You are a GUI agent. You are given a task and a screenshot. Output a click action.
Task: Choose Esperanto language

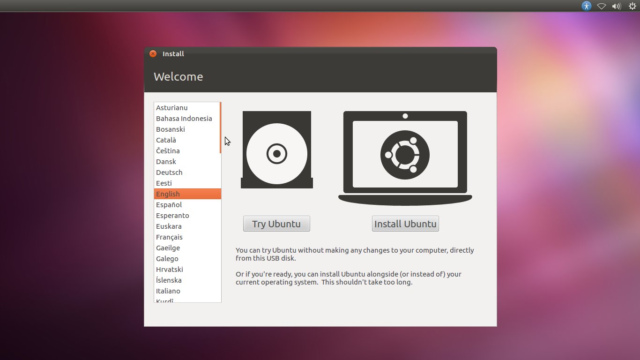(x=187, y=216)
